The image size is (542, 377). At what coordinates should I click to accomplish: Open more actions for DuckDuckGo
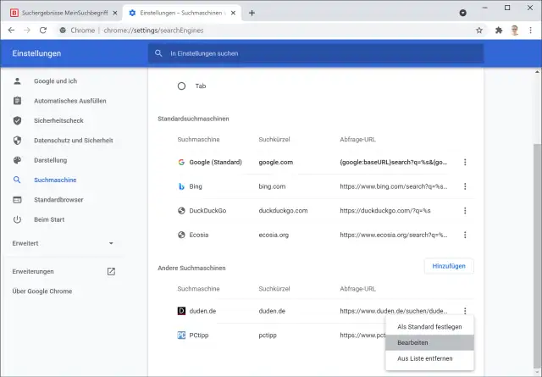click(465, 210)
